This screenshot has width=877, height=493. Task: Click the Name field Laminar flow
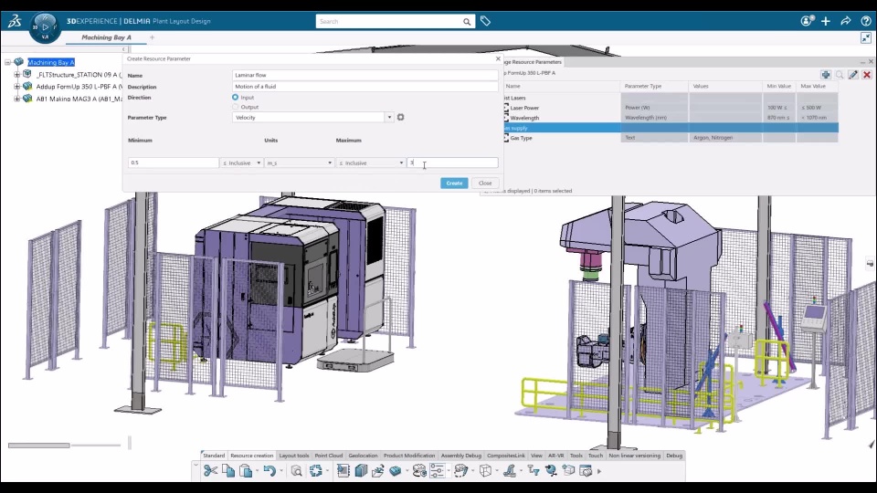click(x=365, y=75)
